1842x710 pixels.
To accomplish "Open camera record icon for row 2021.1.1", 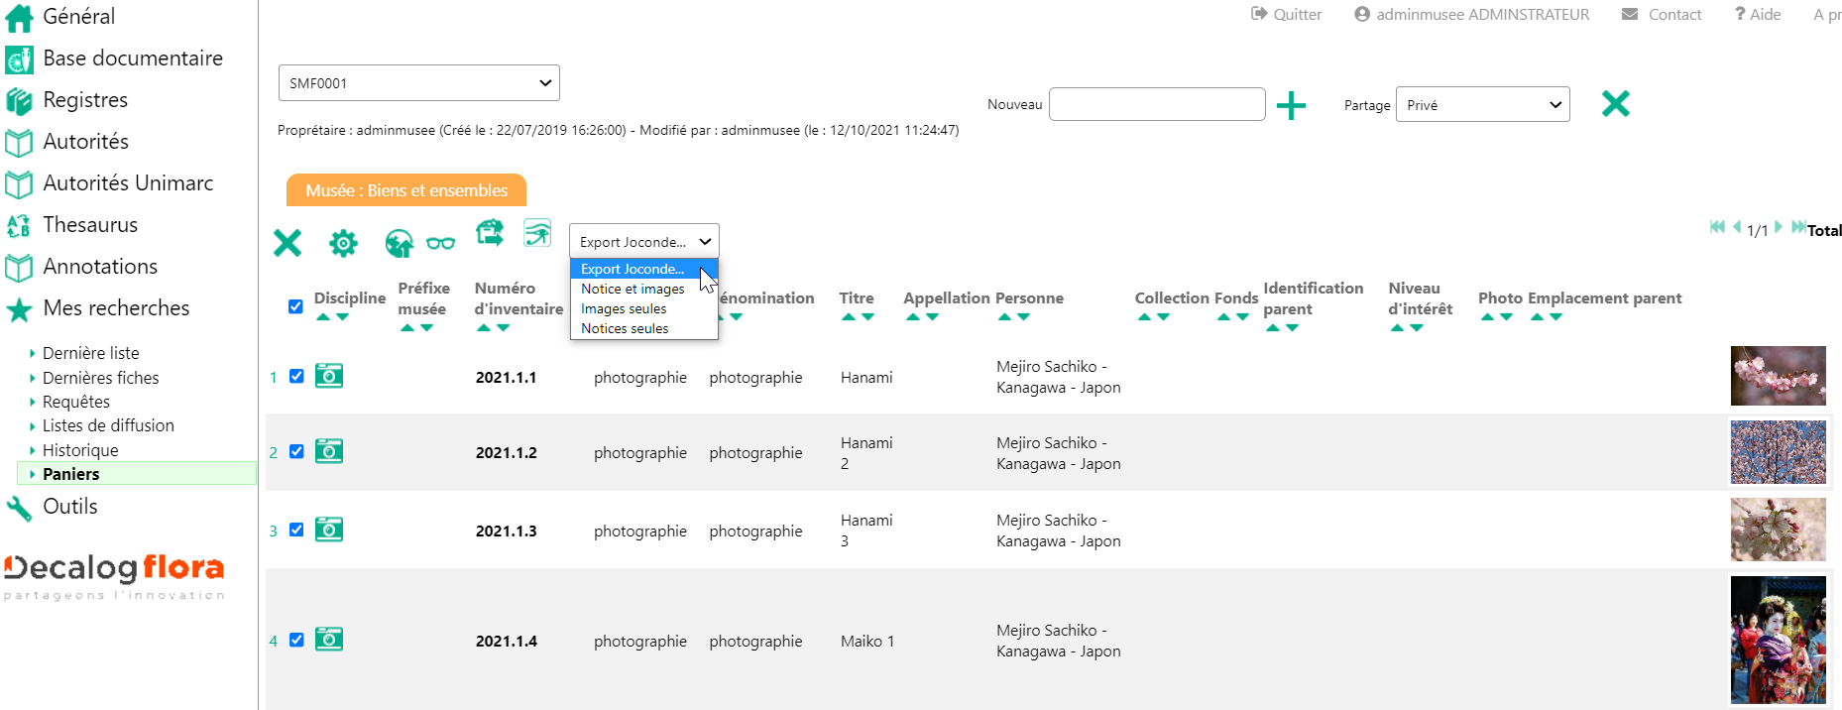I will click(x=329, y=376).
